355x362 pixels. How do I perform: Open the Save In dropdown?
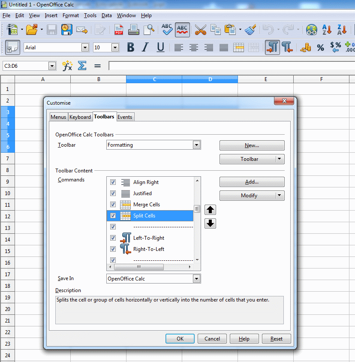(196, 279)
